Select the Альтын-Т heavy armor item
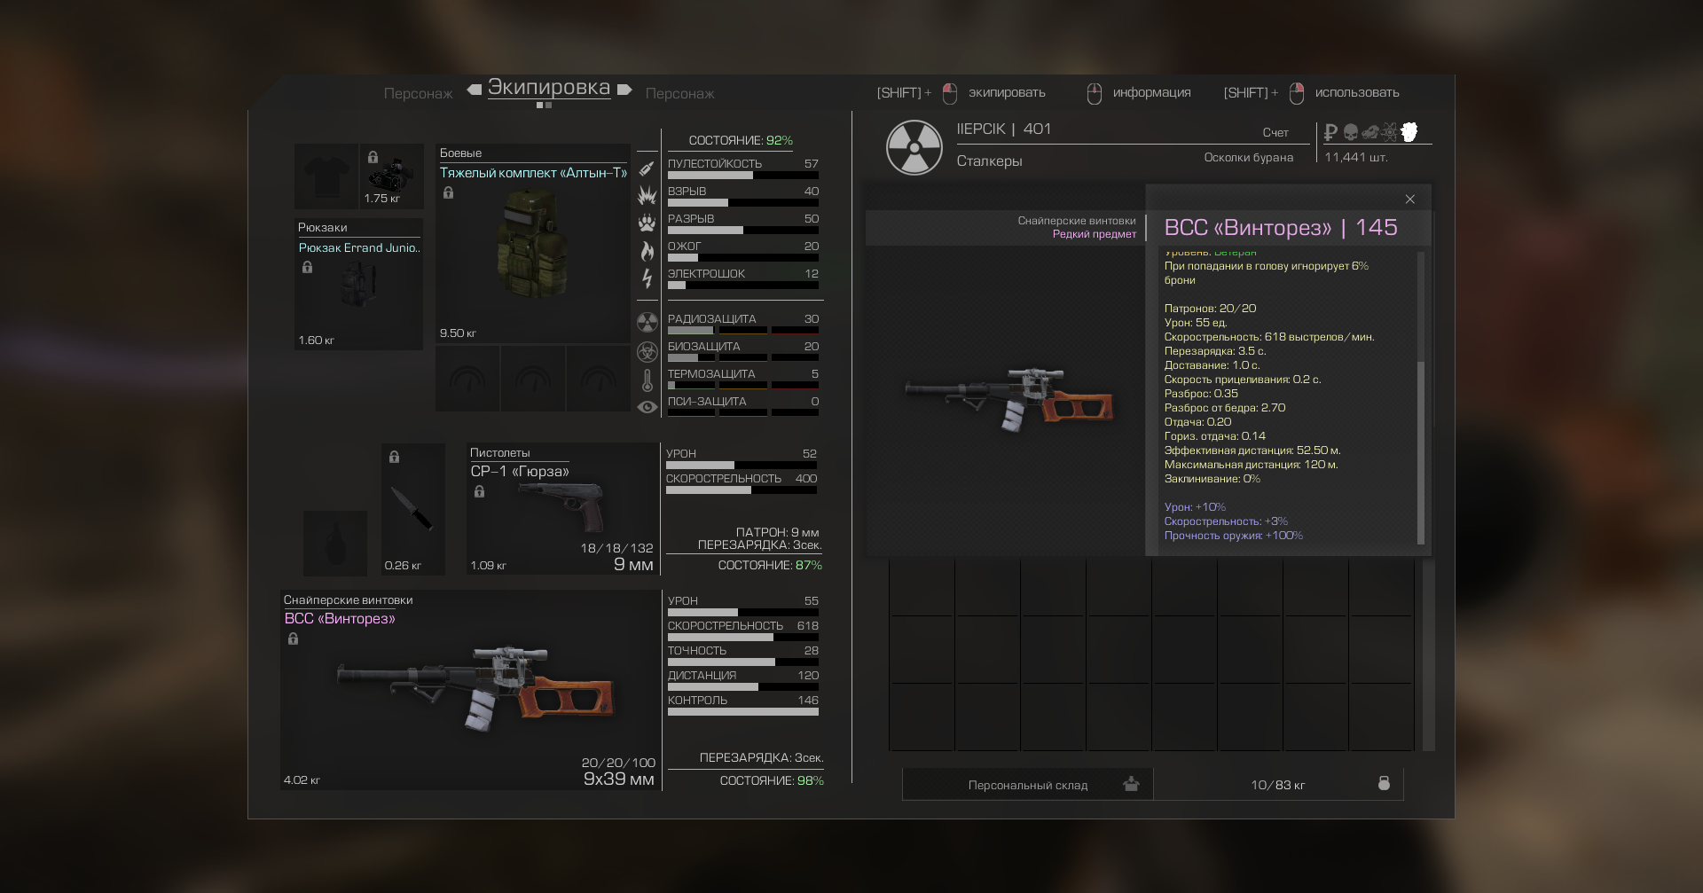Screen dimensions: 1703x893 click(532, 244)
